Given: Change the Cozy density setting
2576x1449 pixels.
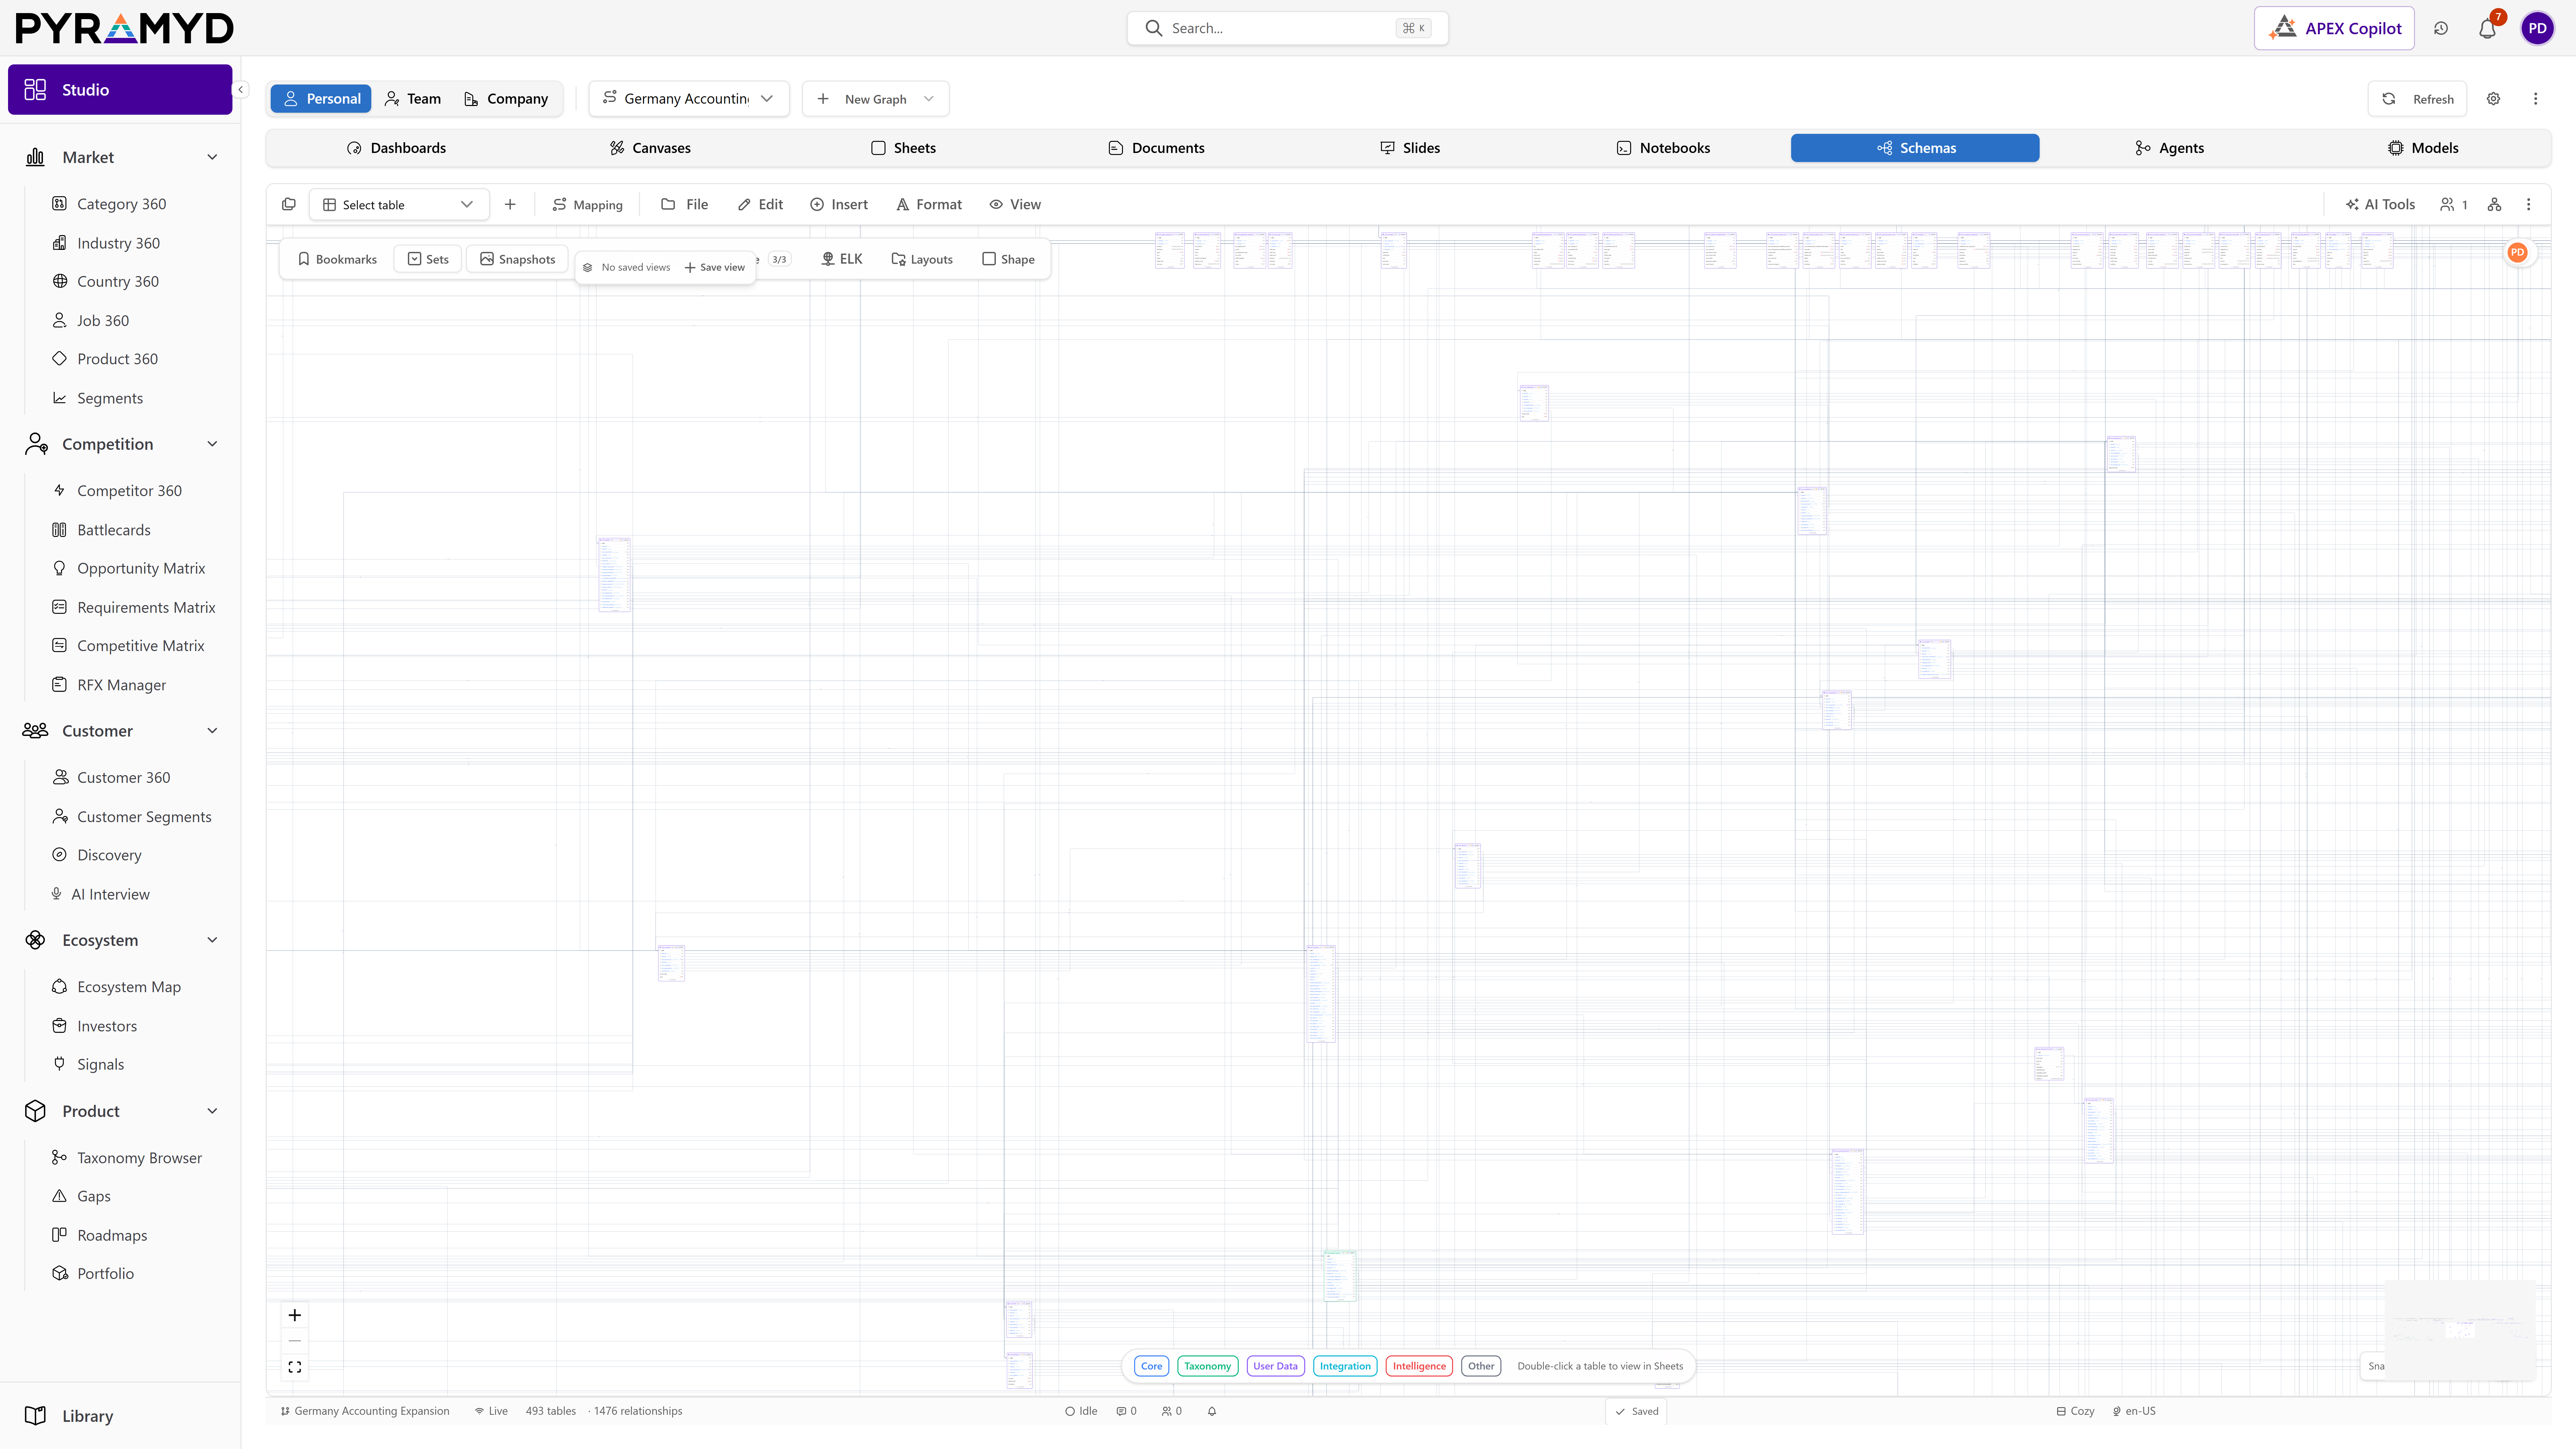Looking at the screenshot, I should pyautogui.click(x=2075, y=1411).
